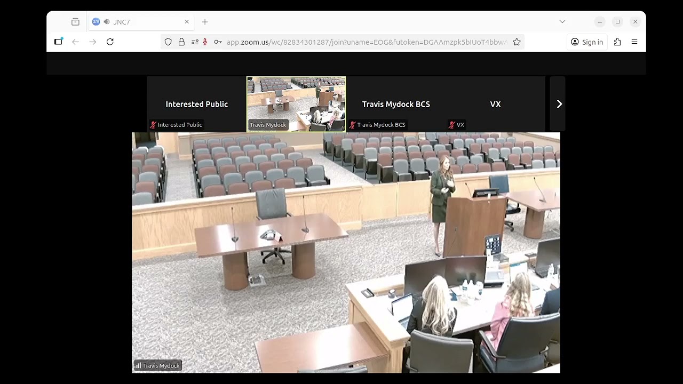Bookmark this page with star icon
The width and height of the screenshot is (683, 384).
coord(517,42)
